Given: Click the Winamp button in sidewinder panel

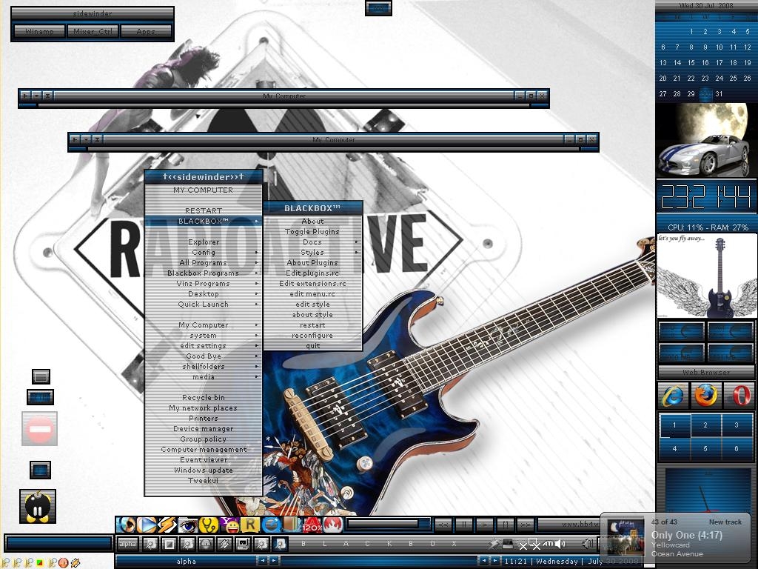Looking at the screenshot, I should (x=39, y=31).
